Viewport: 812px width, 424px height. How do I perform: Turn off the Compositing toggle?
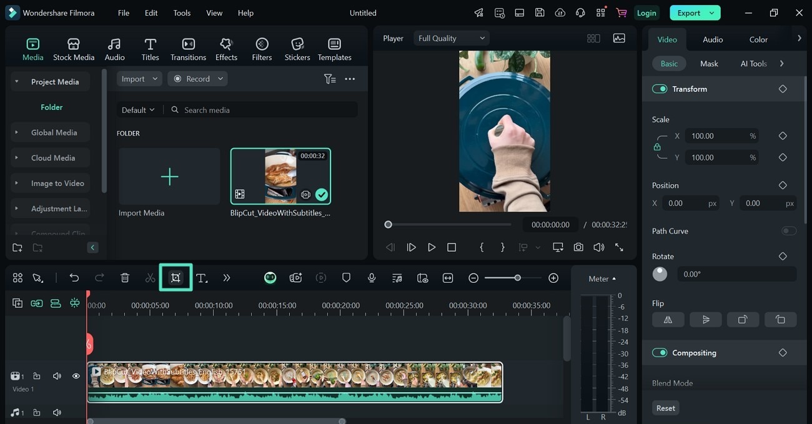(x=660, y=353)
